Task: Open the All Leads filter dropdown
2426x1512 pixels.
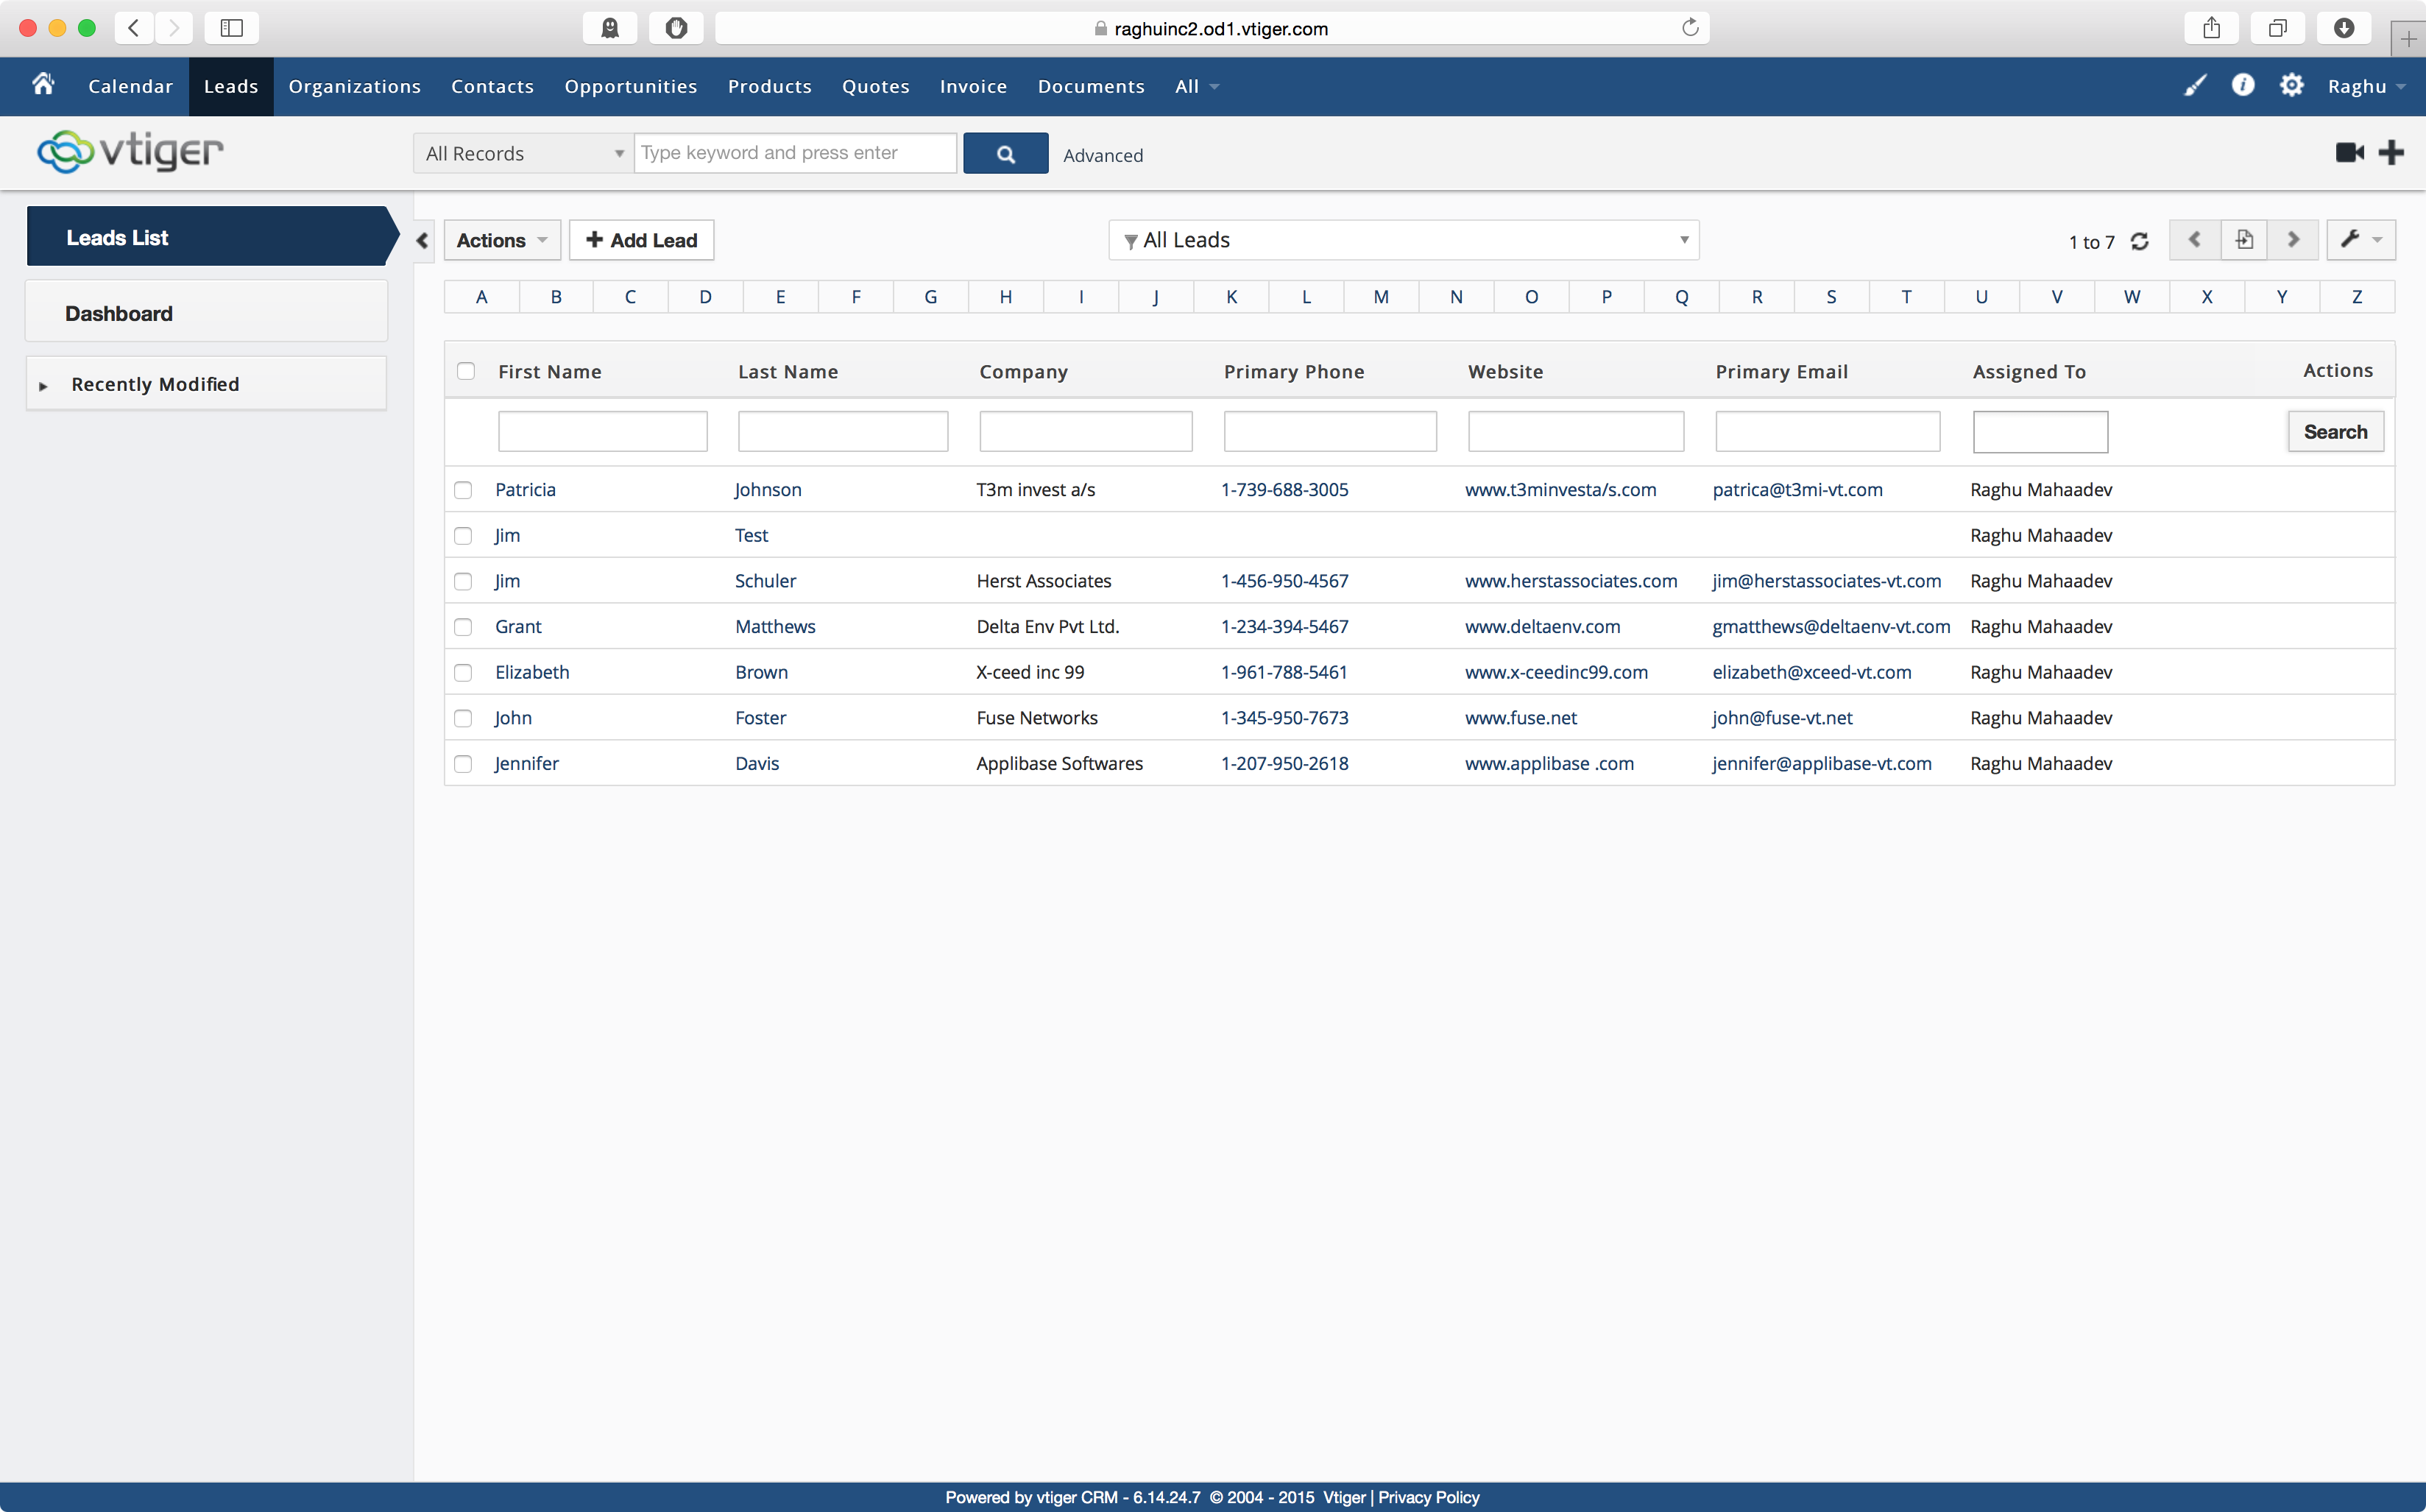Action: click(1402, 240)
